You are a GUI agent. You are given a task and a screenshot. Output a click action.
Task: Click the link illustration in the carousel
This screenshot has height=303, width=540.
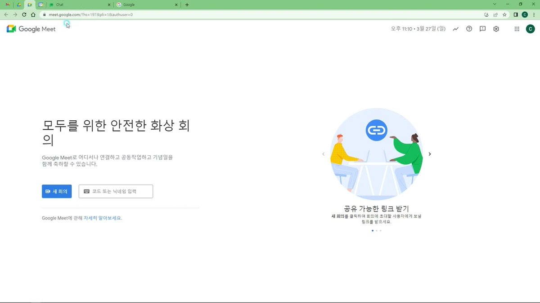(x=376, y=154)
